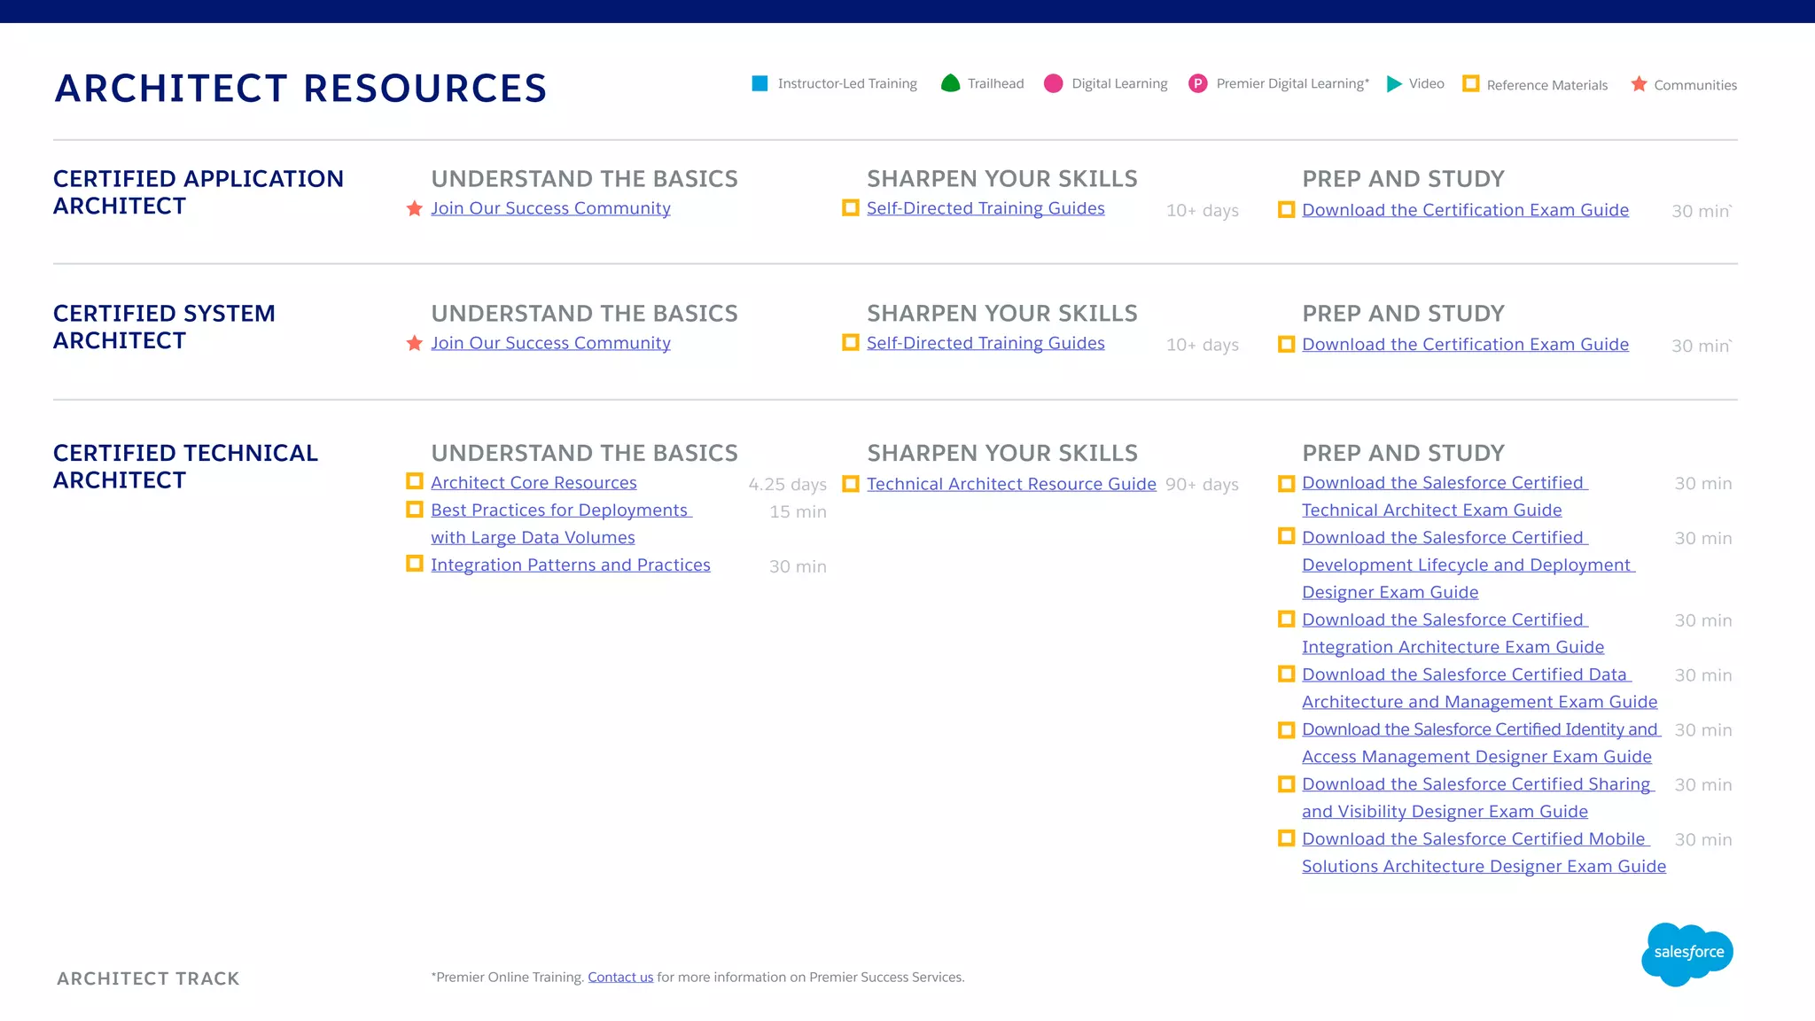Click the square icon beside Technical Architect Resource Guide
Screen dimensions: 1815x1021
pyautogui.click(x=850, y=484)
